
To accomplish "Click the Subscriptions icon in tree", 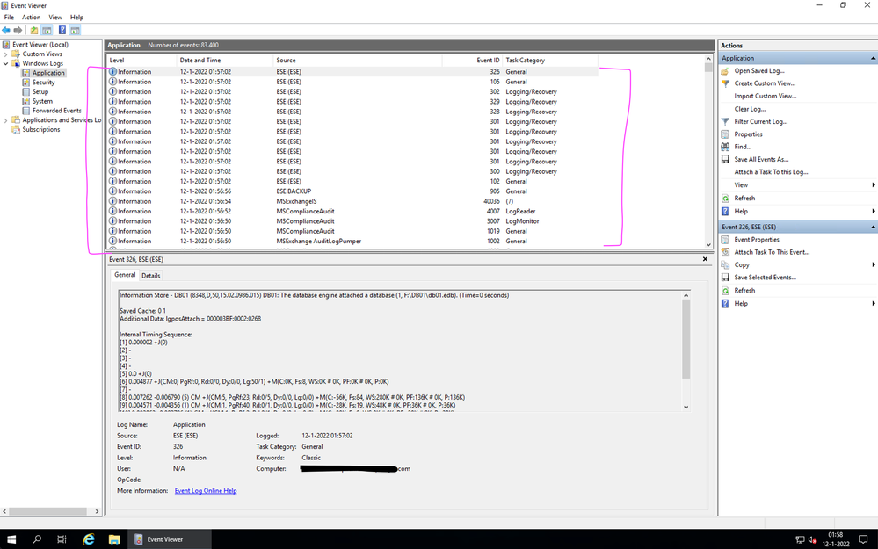I will point(16,129).
